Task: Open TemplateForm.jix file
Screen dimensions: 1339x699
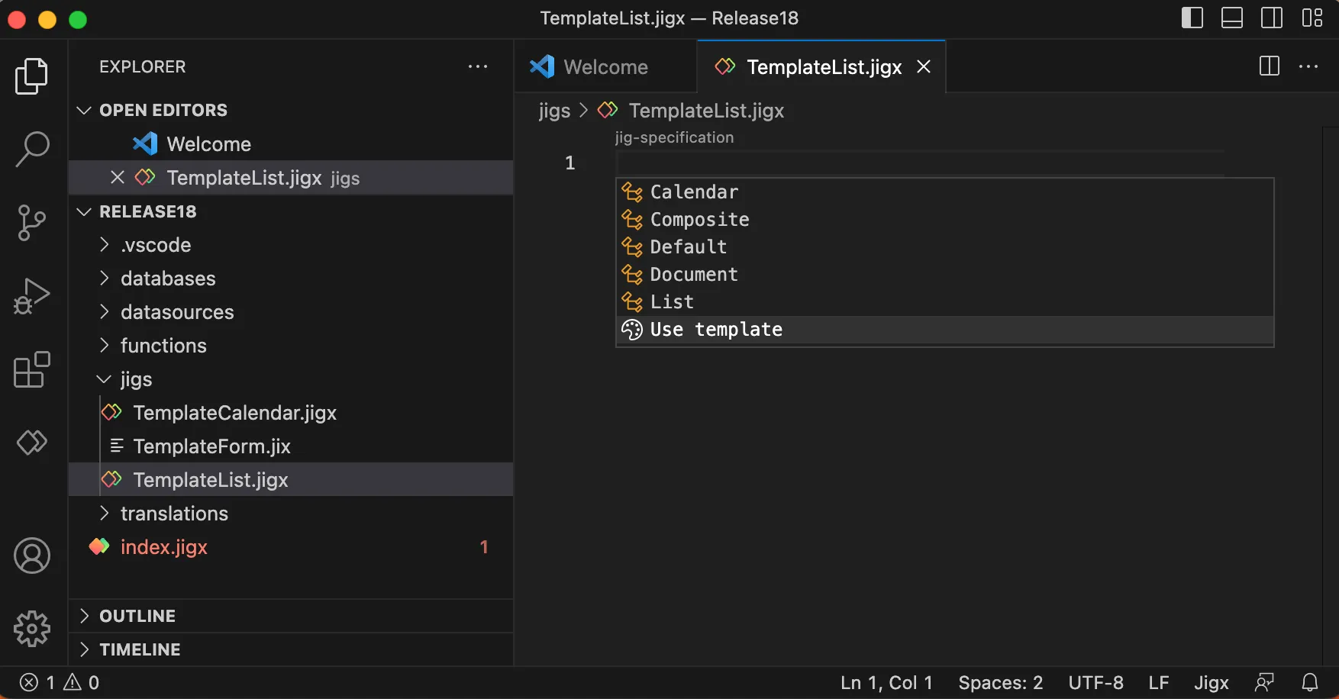Action: [290, 446]
